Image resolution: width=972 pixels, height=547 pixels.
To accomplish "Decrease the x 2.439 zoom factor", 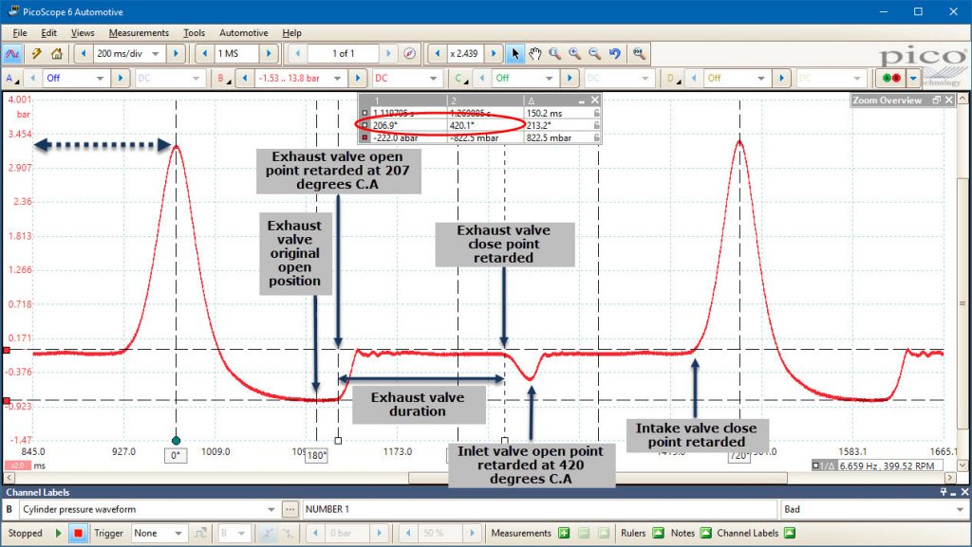I will click(437, 54).
